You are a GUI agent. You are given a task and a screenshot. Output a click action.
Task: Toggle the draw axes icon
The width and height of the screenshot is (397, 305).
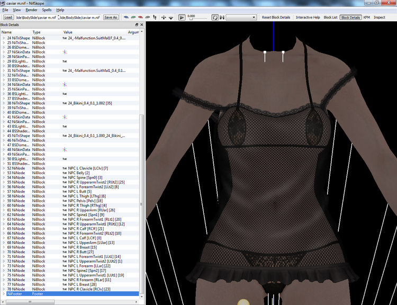(x=164, y=17)
